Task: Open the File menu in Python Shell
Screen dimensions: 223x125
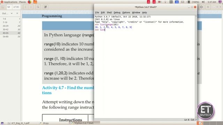Action: (x=97, y=12)
